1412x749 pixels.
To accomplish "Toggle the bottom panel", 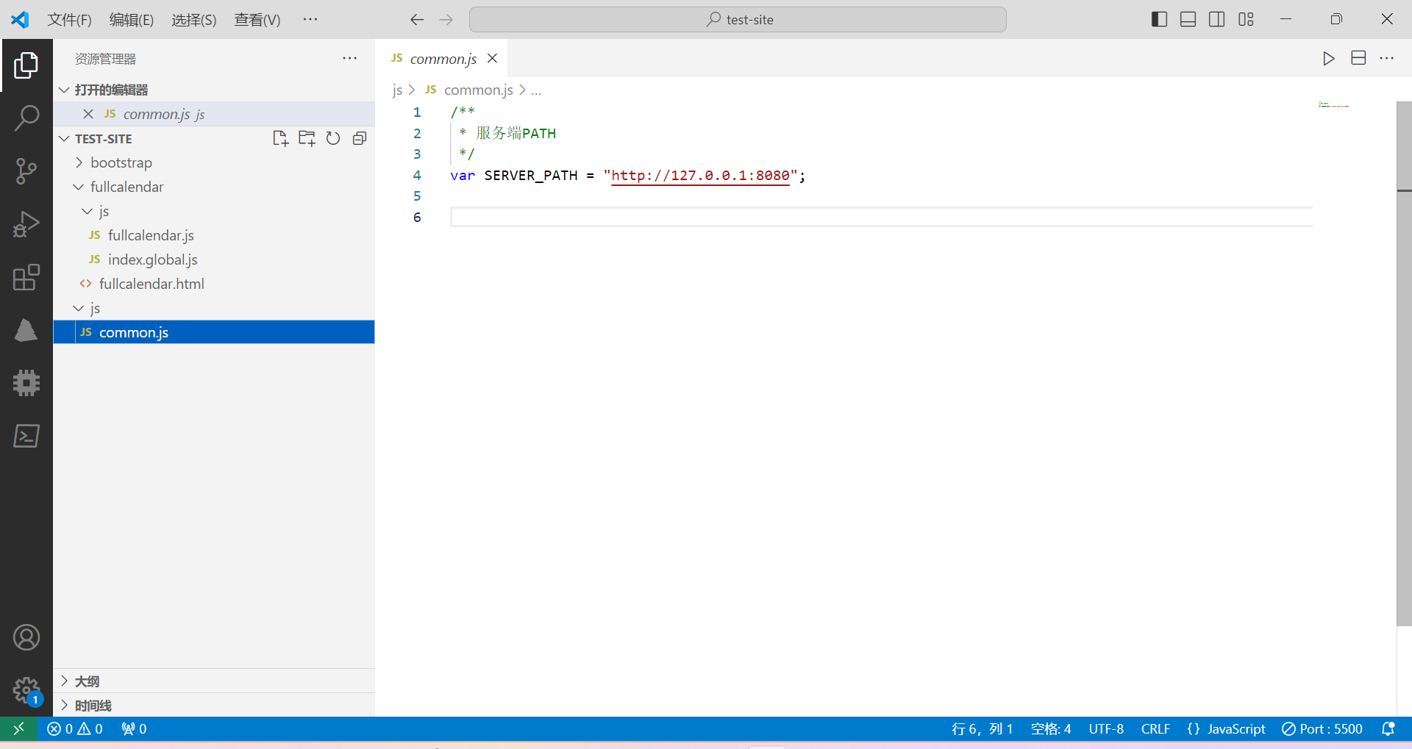I will pyautogui.click(x=1188, y=20).
